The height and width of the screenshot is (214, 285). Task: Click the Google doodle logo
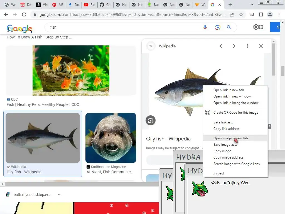pyautogui.click(x=19, y=28)
